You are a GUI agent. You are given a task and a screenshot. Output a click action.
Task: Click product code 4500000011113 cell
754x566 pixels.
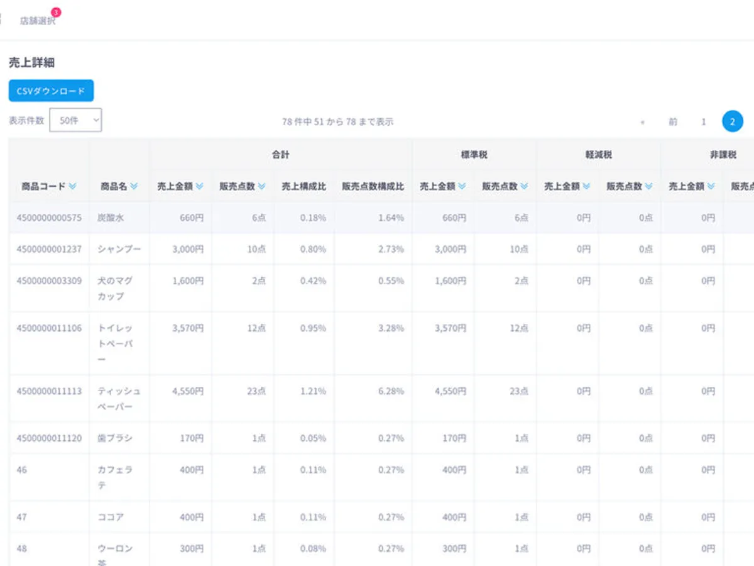click(49, 391)
